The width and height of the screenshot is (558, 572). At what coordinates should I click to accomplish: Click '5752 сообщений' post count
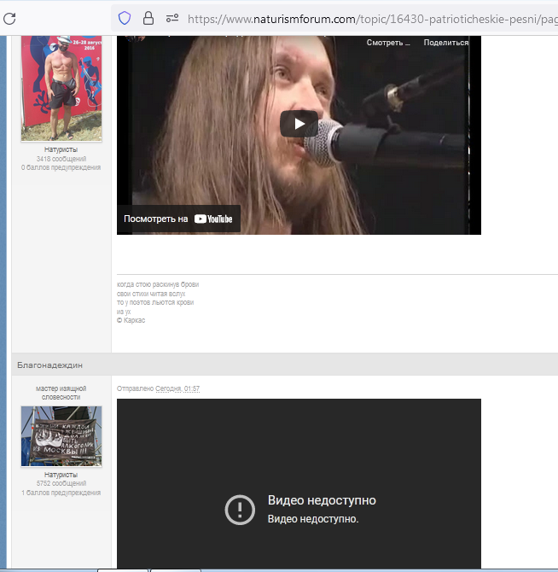click(x=61, y=484)
